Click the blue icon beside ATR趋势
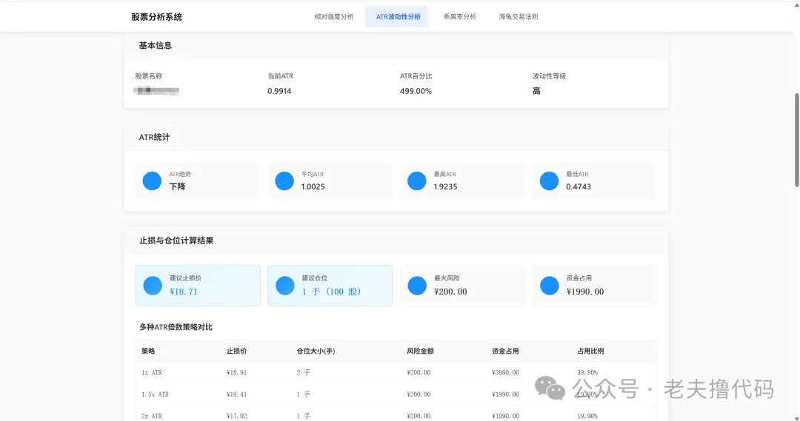The width and height of the screenshot is (800, 421). click(152, 181)
